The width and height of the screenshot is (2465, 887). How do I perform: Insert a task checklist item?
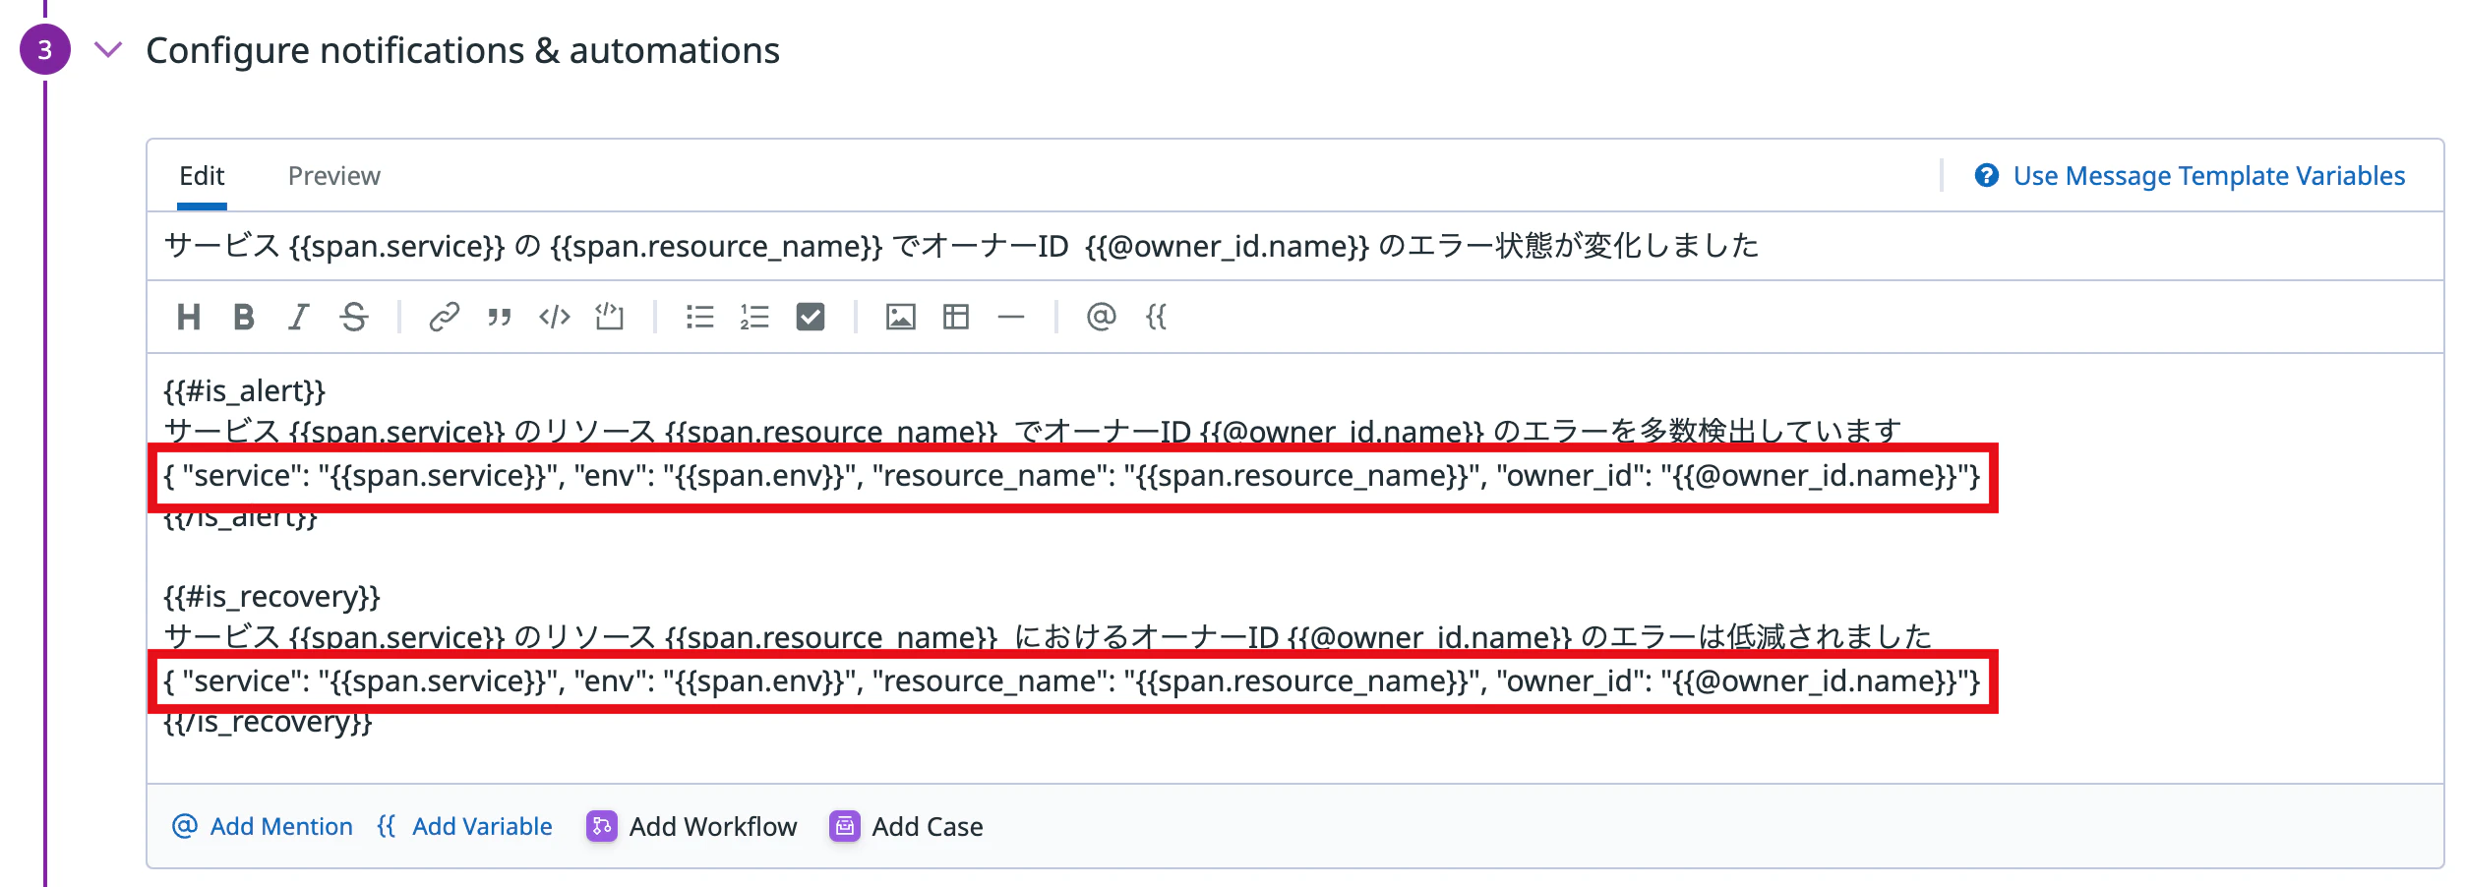(x=811, y=317)
